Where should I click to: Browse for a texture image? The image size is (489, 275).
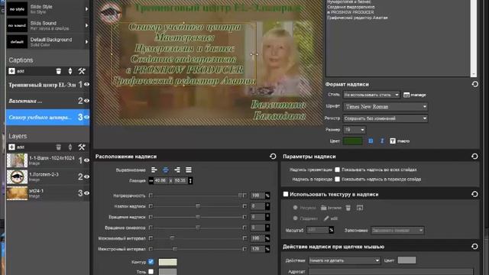tap(331, 208)
